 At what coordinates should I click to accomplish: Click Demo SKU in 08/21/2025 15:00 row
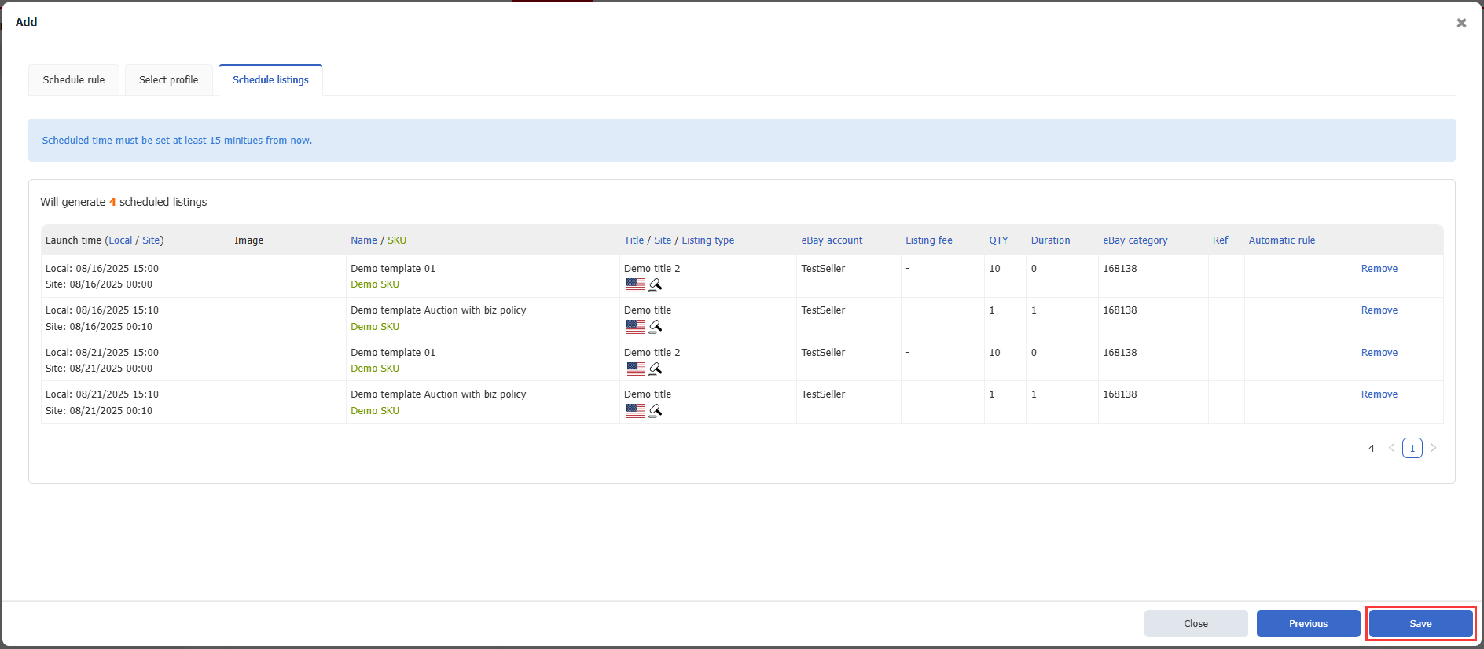click(x=375, y=368)
